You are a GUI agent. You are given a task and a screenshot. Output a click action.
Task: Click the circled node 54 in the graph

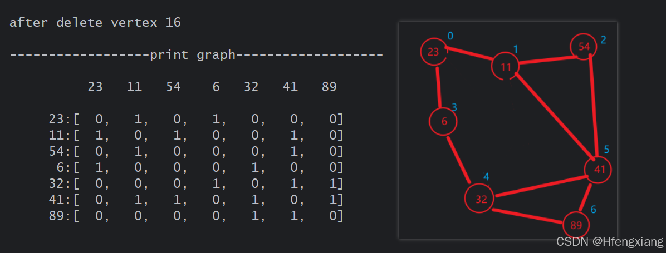584,47
